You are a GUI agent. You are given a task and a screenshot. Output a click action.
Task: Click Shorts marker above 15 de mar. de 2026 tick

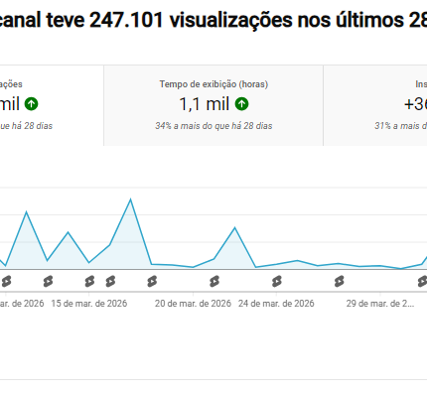[89, 281]
